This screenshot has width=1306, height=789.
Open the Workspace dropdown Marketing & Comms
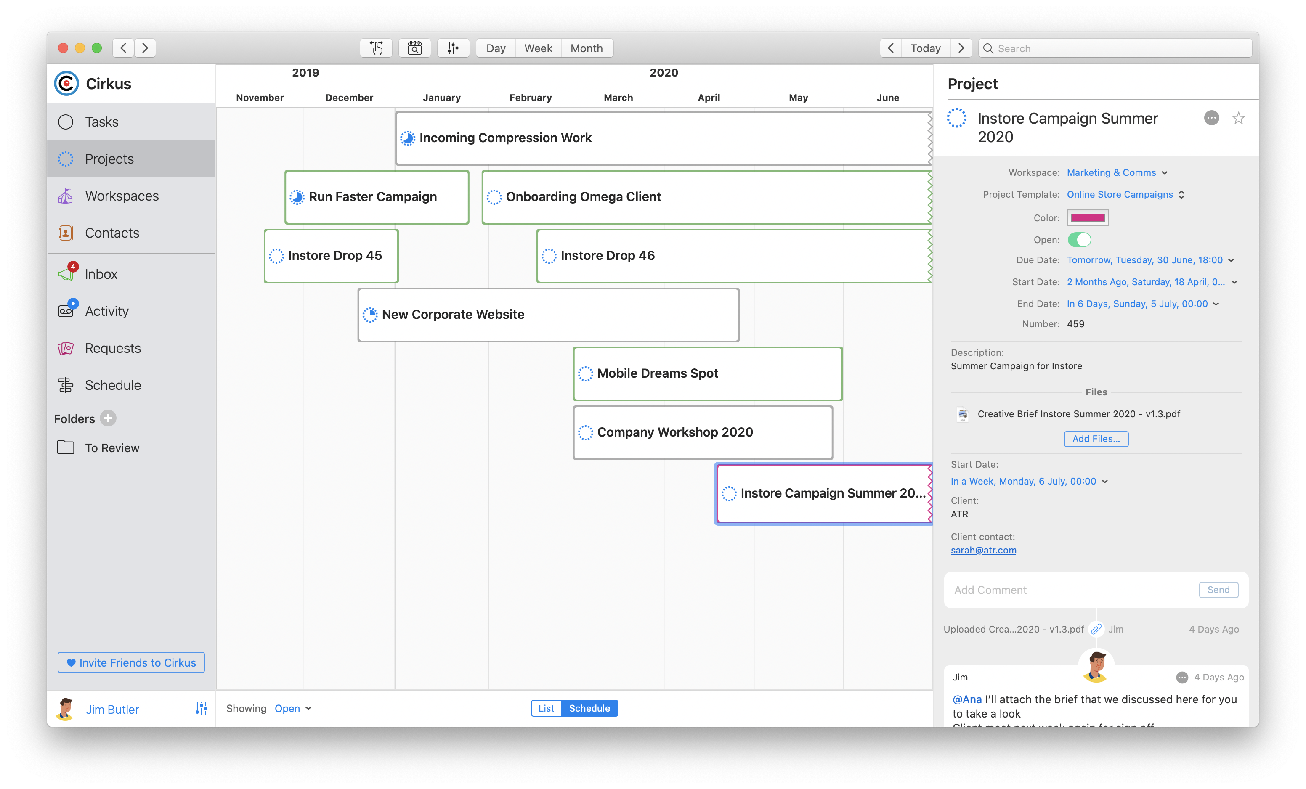[x=1118, y=173]
